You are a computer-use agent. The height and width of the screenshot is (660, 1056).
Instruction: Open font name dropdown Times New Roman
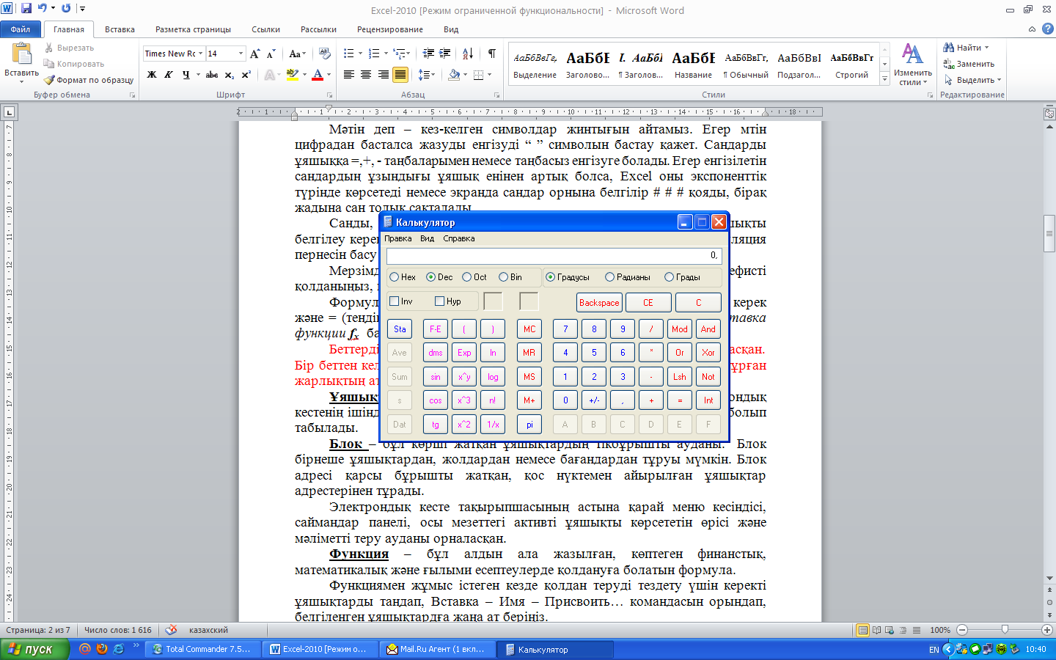tap(200, 54)
